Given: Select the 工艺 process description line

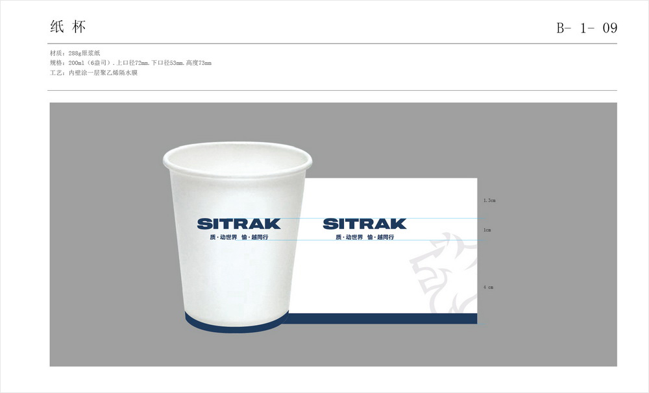Looking at the screenshot, I should tap(93, 73).
